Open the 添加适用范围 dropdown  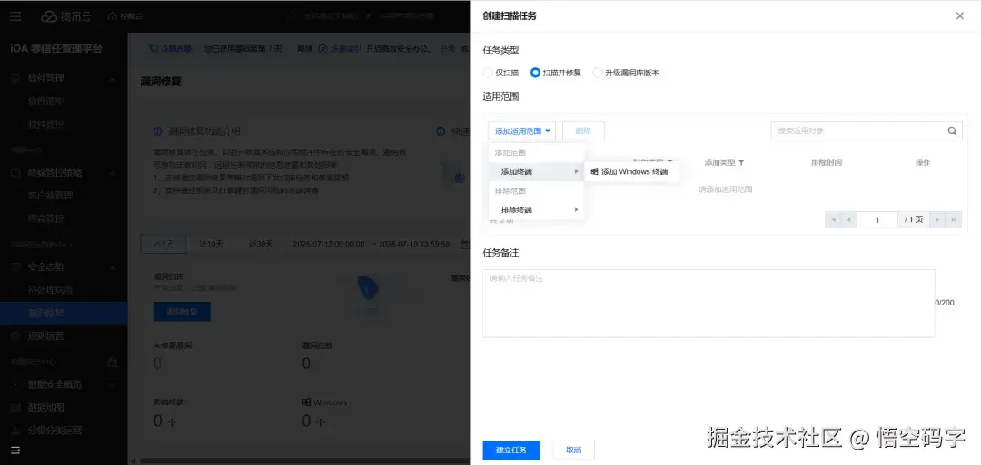coord(521,131)
